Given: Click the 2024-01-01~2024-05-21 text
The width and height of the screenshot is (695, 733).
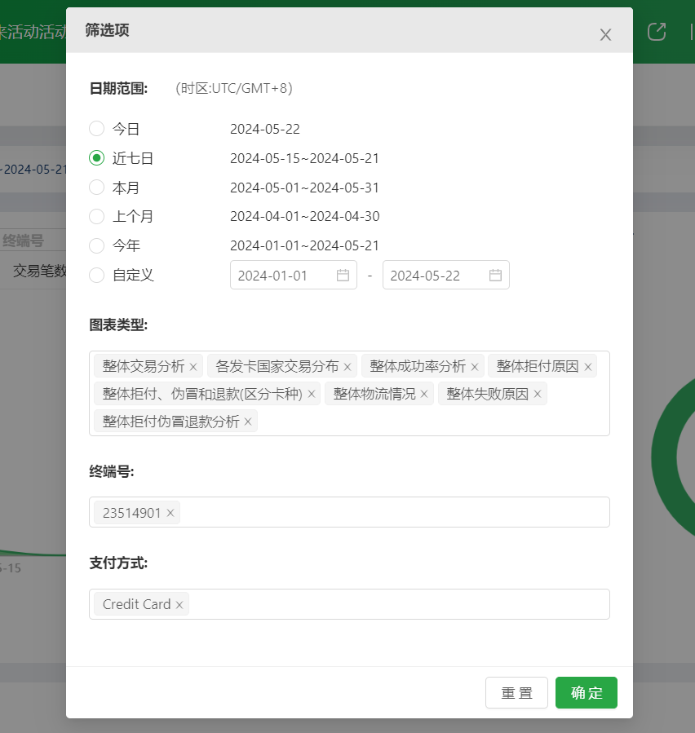Looking at the screenshot, I should (x=304, y=246).
